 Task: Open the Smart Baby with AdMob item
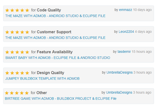pos(57,58)
